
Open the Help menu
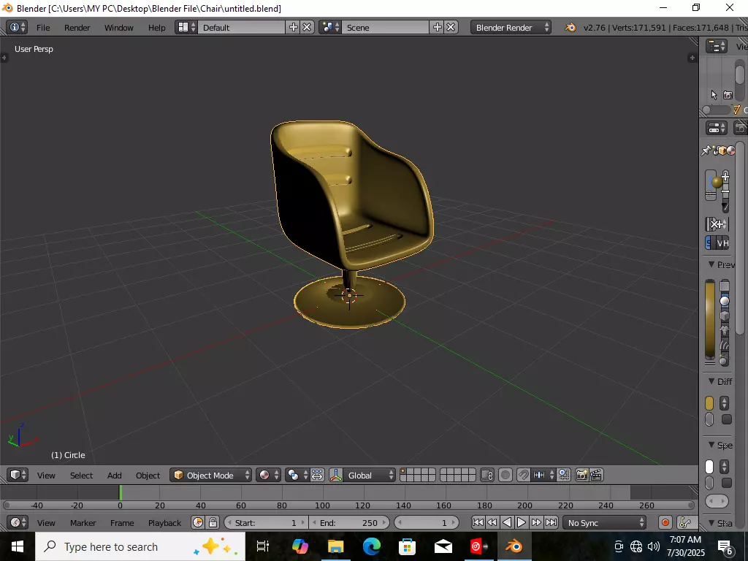click(156, 27)
